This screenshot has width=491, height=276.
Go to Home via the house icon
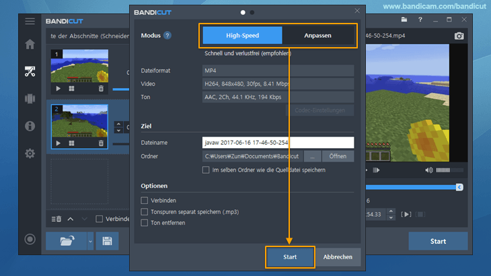[30, 44]
